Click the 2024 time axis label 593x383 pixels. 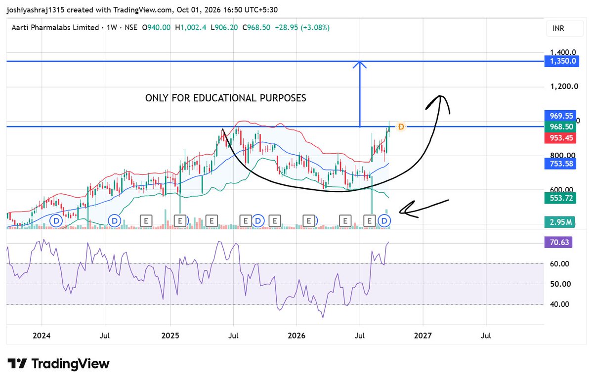[42, 336]
